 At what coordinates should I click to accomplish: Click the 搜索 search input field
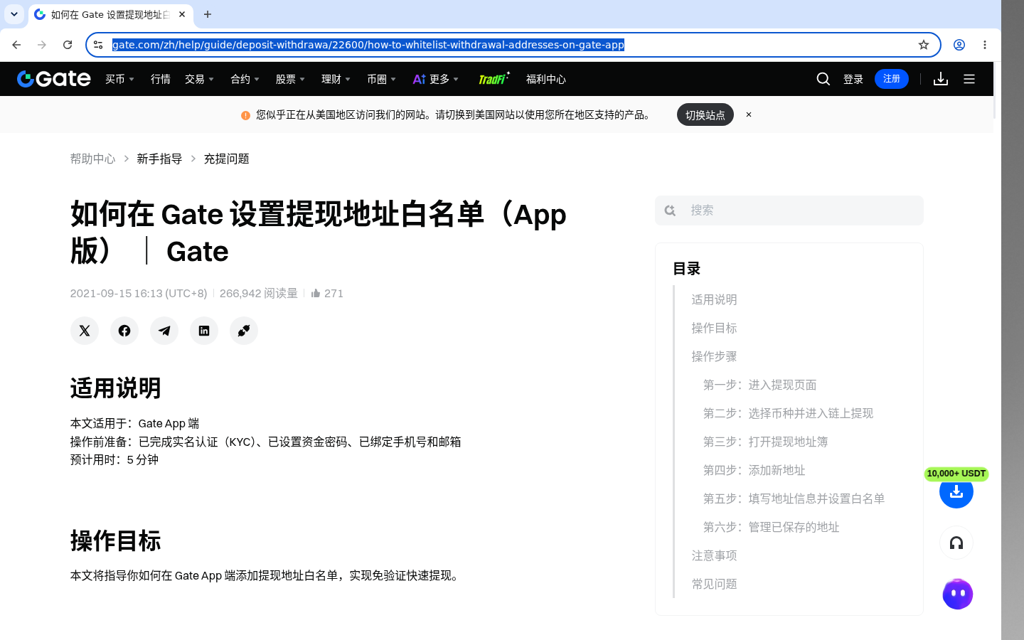click(x=789, y=210)
